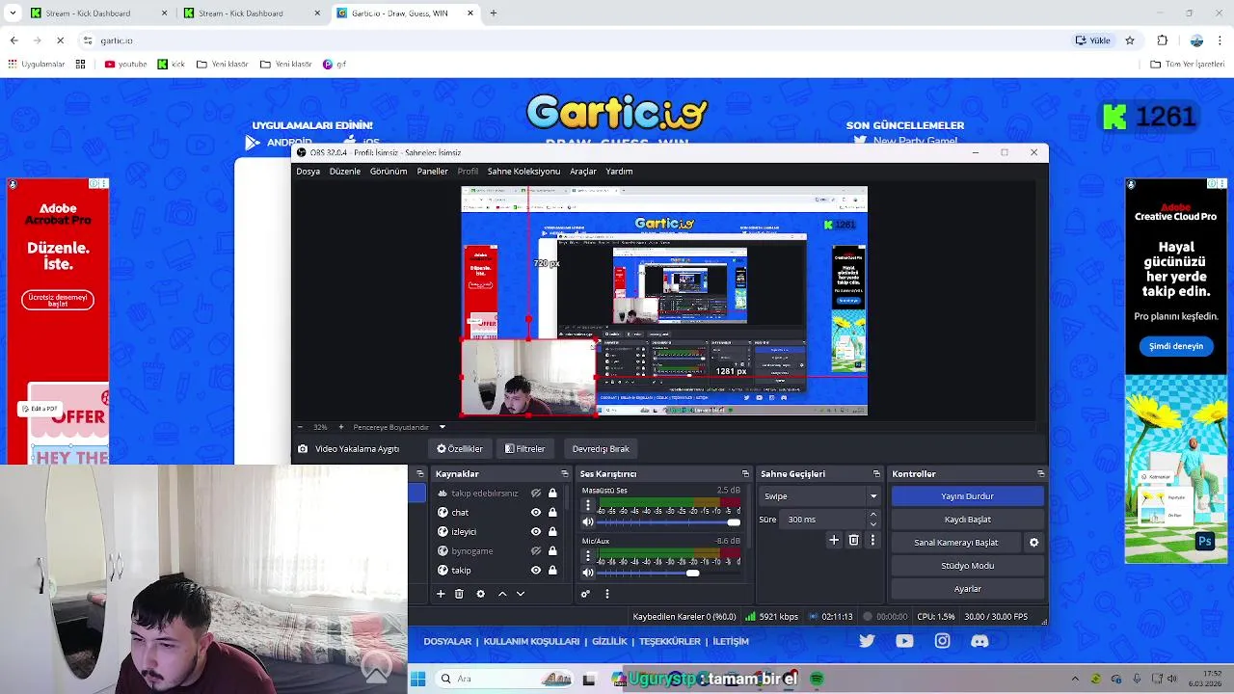Open the Masaüstü Ses channel options menu
Viewport: 1234px width, 694px height.
588,504
